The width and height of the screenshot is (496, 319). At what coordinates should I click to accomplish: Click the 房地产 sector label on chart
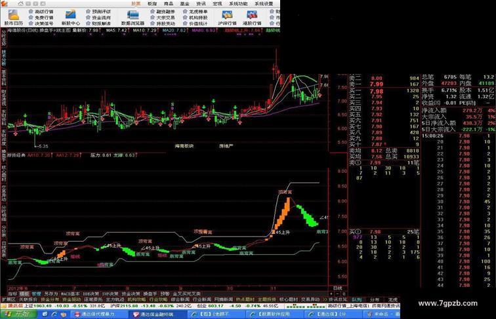click(x=226, y=146)
